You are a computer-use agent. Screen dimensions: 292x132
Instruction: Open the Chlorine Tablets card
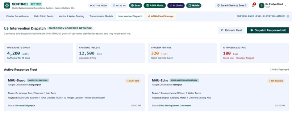(110, 53)
